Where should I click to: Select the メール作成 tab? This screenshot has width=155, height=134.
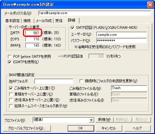click(44, 21)
